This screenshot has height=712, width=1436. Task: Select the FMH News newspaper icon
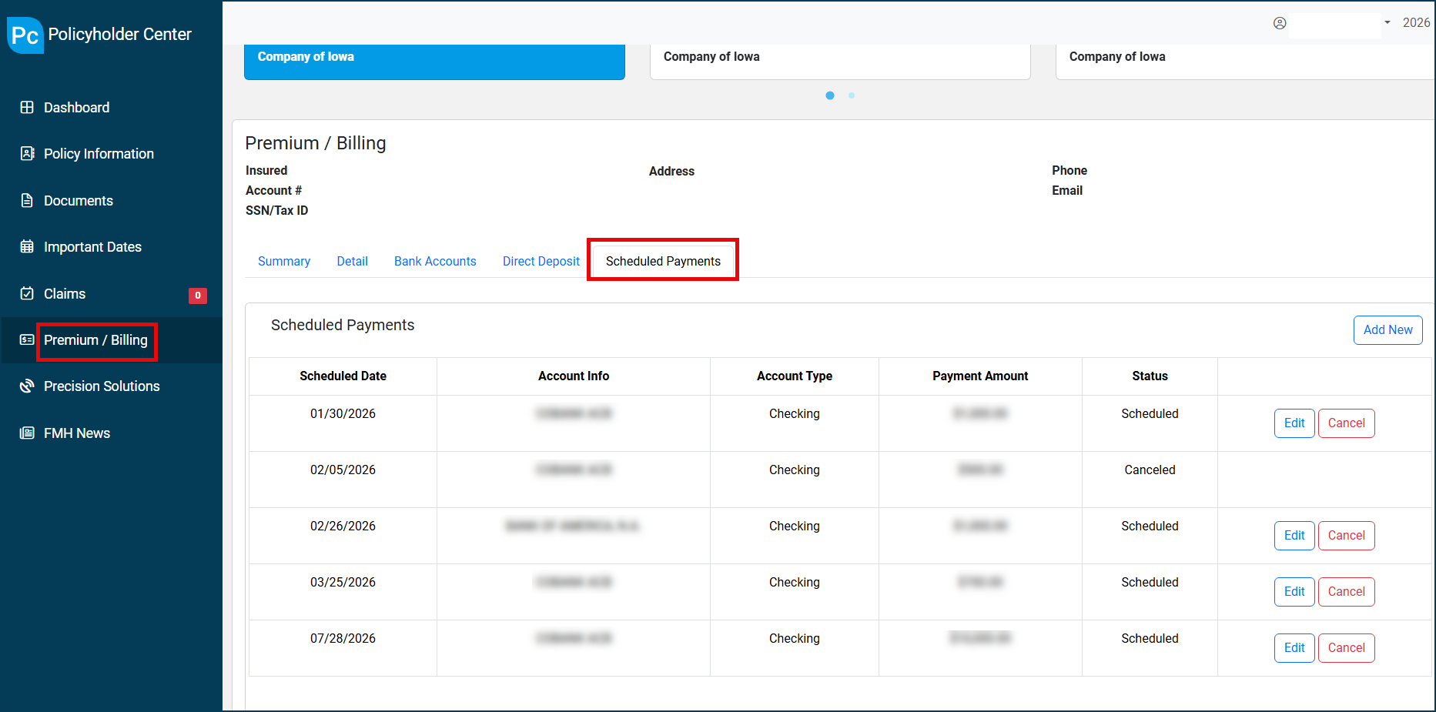point(27,433)
